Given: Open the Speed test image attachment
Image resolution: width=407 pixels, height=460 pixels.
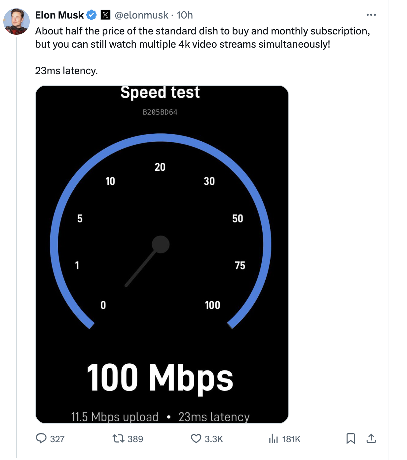Looking at the screenshot, I should 162,254.
